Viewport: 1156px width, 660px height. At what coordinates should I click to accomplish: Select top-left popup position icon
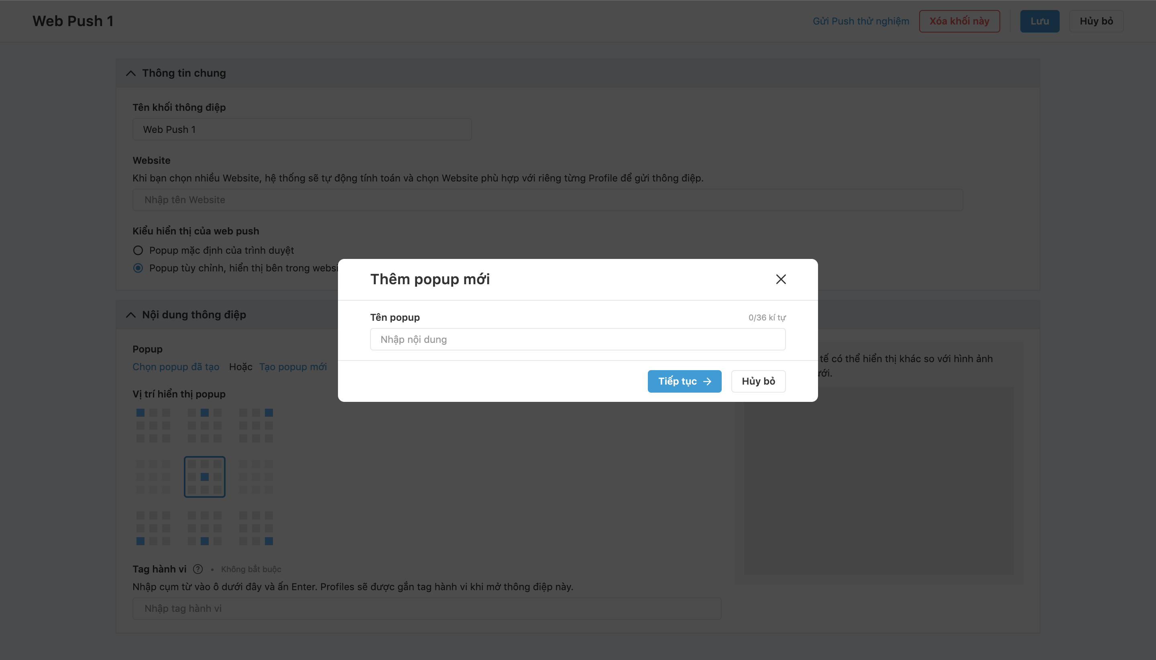coord(153,425)
